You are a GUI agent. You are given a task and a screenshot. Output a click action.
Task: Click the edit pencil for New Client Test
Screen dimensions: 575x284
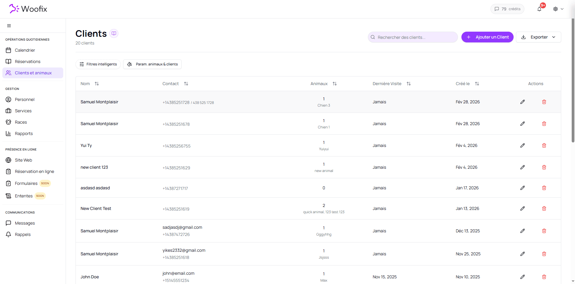[x=523, y=208]
